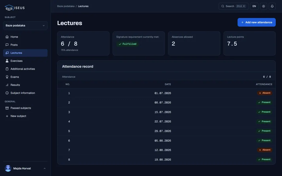Toggle light/dark theme sun button
282x176 pixels.
point(263,6)
